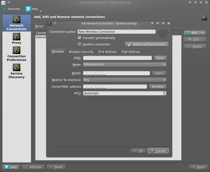Open the Proxy settings module

coord(17,39)
